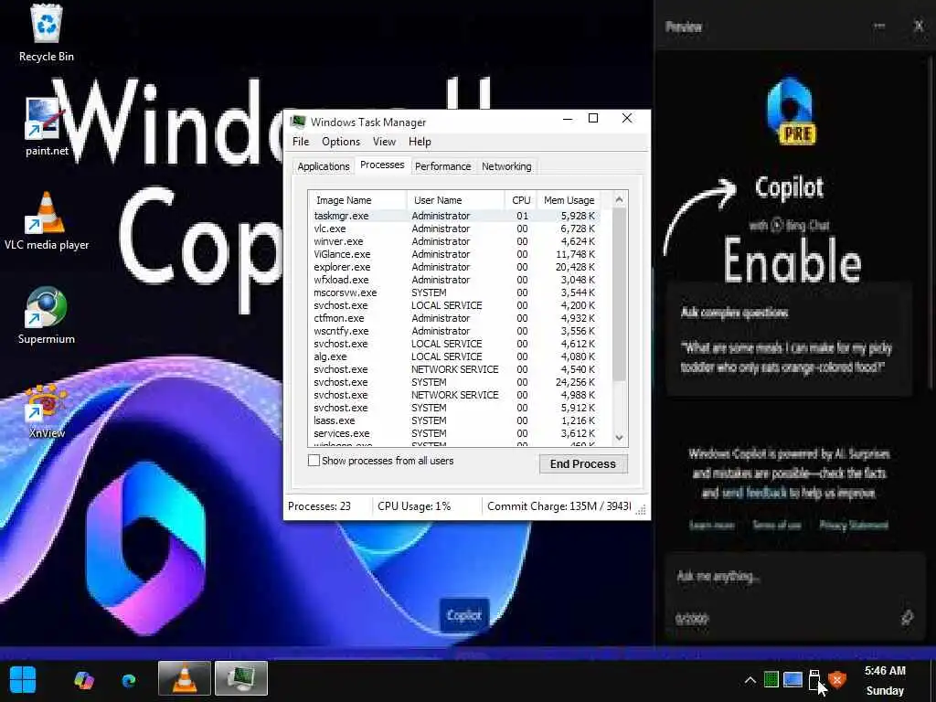Open the Privacy Statement link
Screen dimensions: 936x702
tap(854, 526)
